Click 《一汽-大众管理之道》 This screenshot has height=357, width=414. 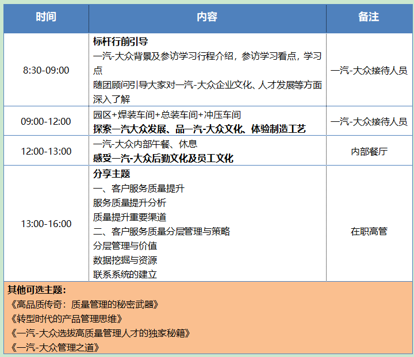point(55,347)
